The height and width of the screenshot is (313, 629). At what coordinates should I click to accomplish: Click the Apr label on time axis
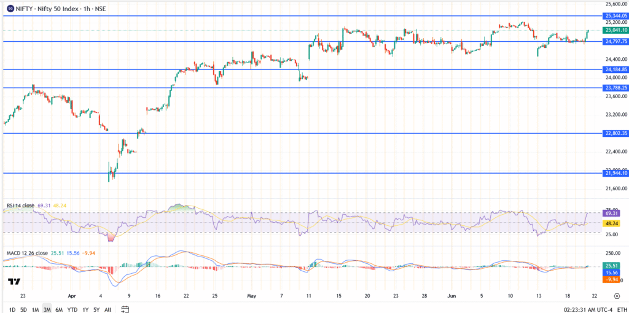(x=72, y=296)
